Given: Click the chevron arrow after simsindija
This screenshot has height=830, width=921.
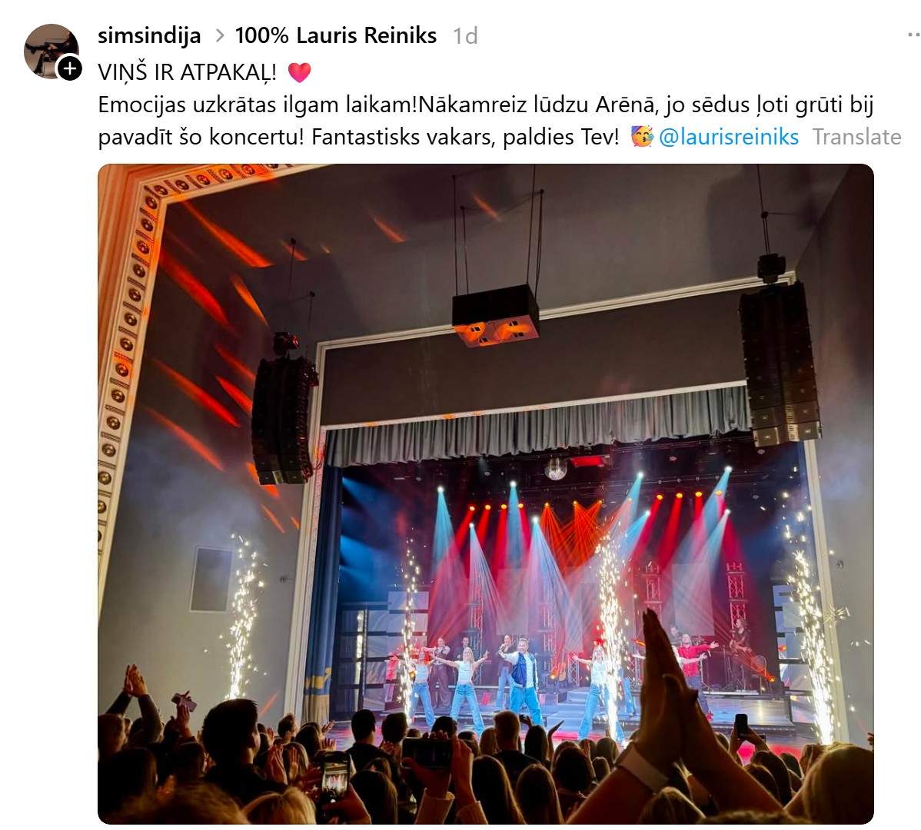Looking at the screenshot, I should (x=220, y=36).
